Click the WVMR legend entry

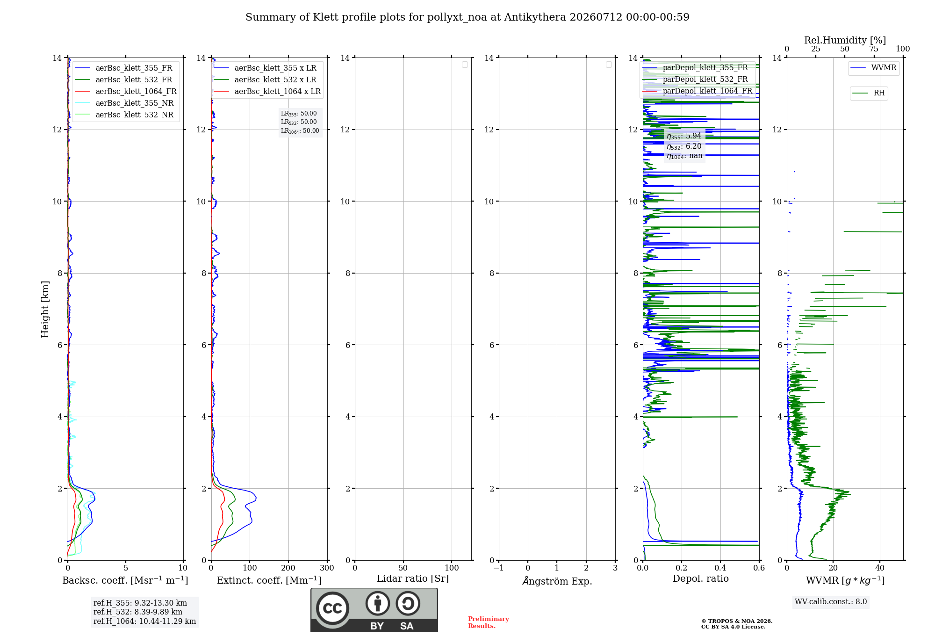pyautogui.click(x=874, y=68)
